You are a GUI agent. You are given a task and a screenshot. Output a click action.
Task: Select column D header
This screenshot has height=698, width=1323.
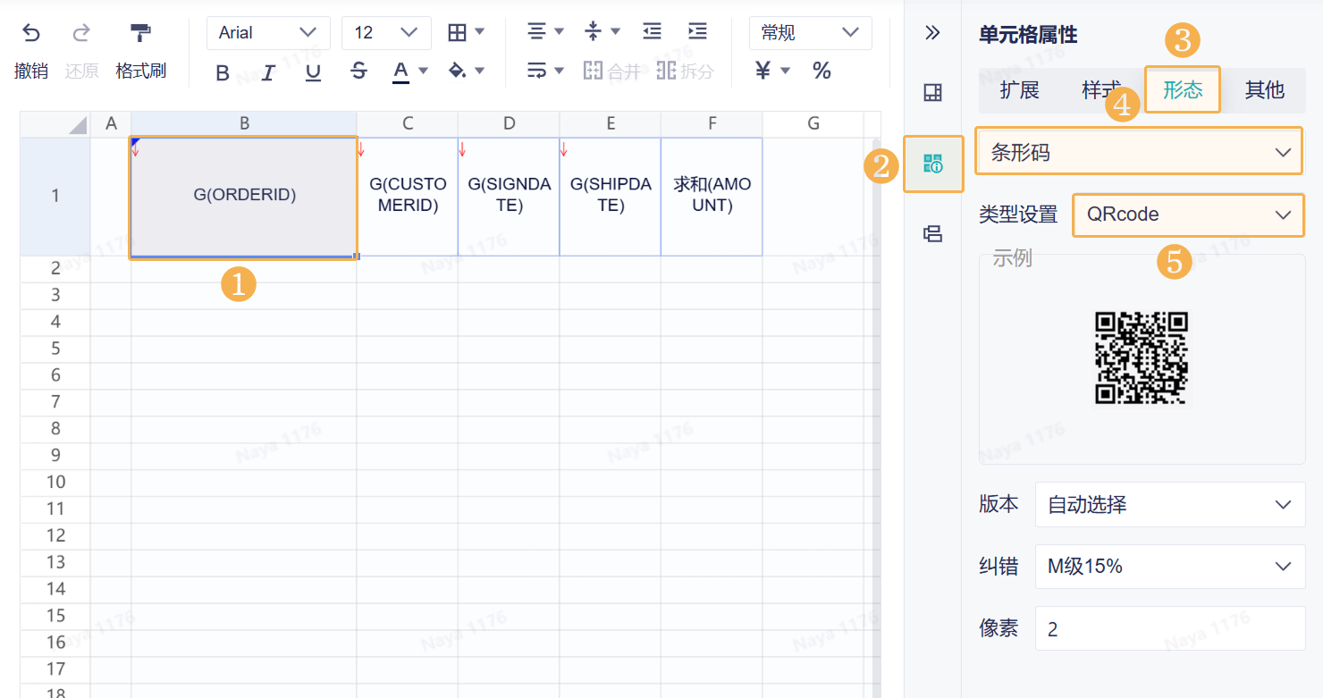coord(509,124)
